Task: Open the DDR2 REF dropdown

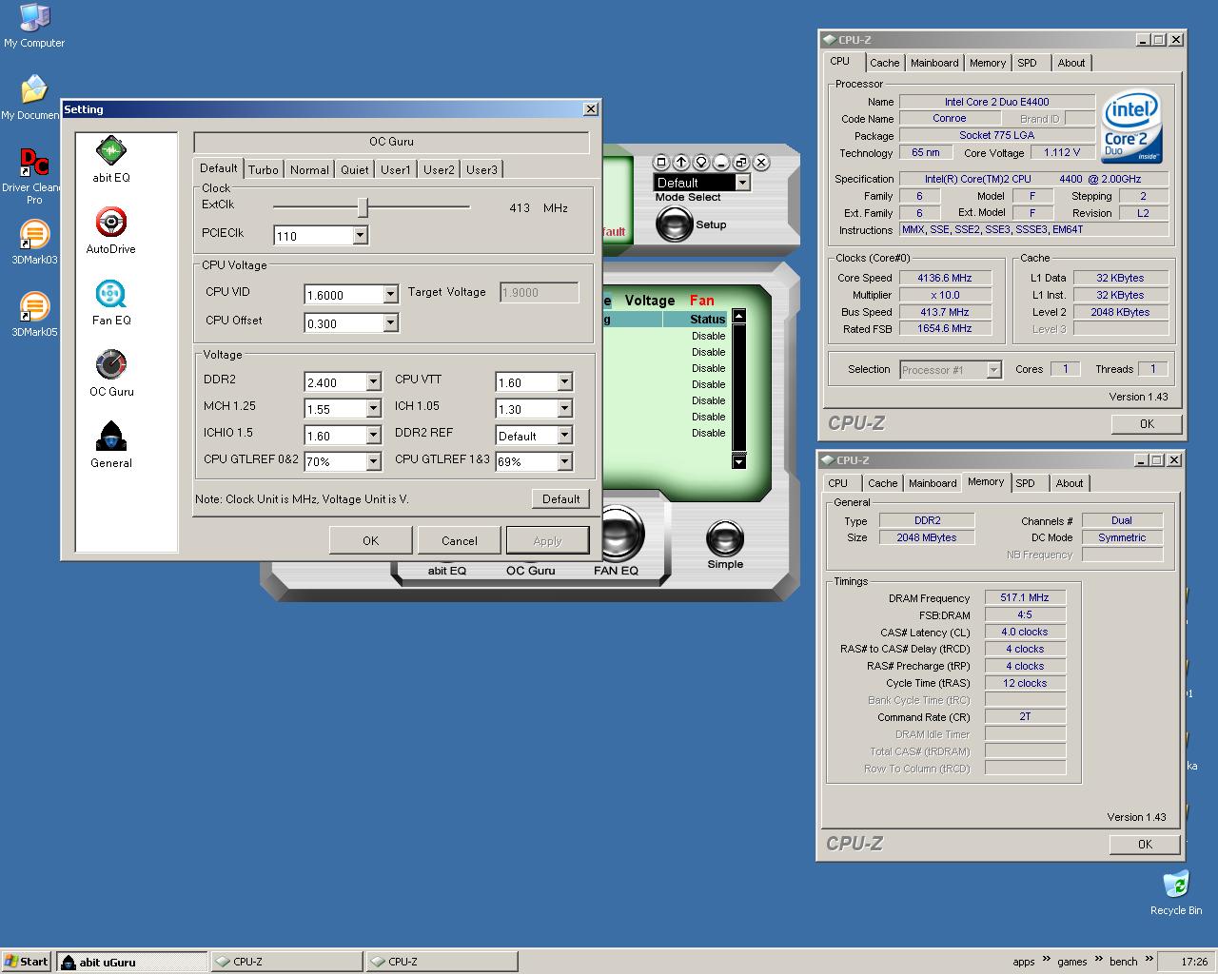Action: 564,436
